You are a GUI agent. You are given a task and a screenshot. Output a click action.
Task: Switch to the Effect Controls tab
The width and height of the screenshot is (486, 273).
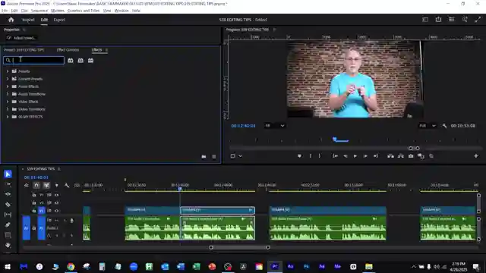click(68, 50)
